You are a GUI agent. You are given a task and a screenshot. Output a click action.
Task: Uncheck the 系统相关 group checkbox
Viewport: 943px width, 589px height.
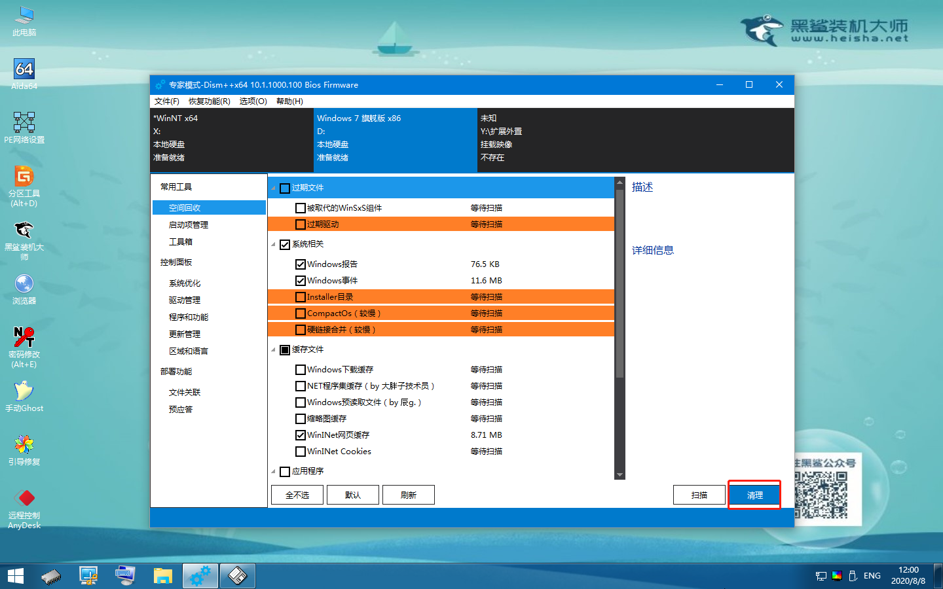click(x=285, y=245)
